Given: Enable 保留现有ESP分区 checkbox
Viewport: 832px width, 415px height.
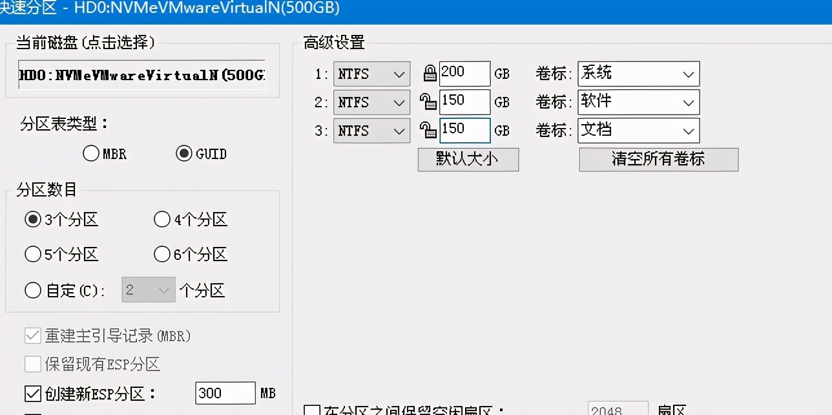Looking at the screenshot, I should click(x=32, y=365).
